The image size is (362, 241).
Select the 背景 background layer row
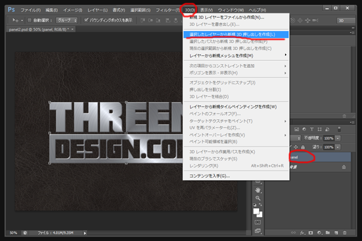[x=320, y=167]
